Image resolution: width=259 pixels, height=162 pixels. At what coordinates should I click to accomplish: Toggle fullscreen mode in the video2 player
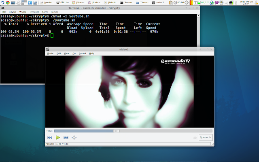[x=74, y=138]
